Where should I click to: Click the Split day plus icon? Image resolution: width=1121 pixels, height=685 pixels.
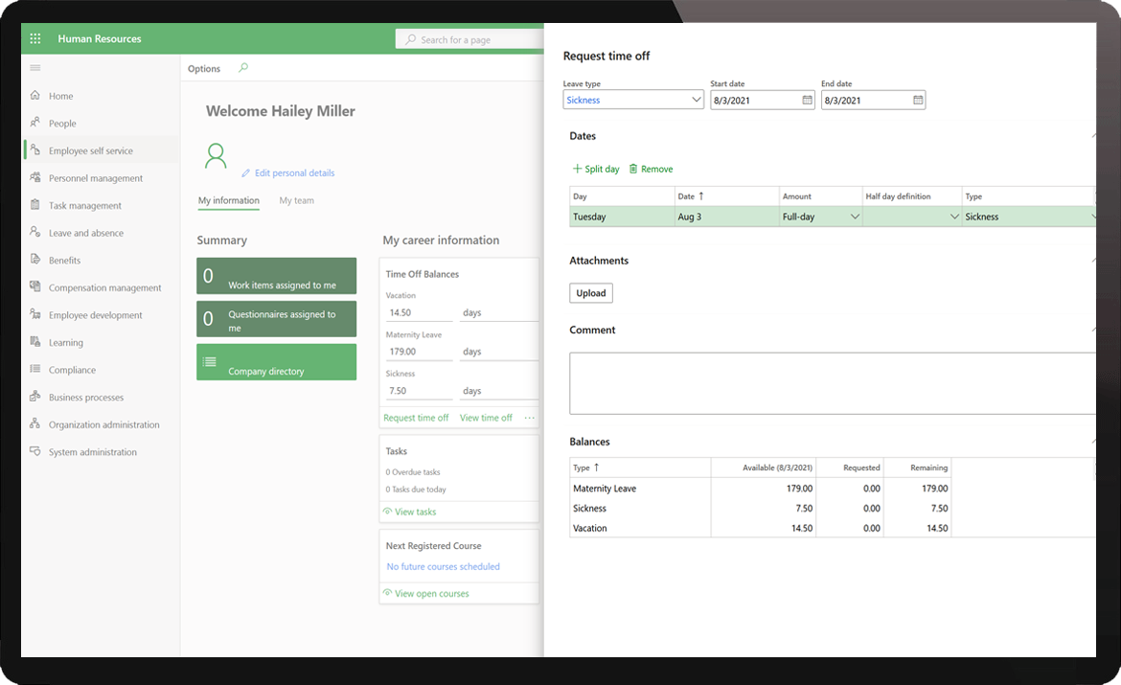577,170
